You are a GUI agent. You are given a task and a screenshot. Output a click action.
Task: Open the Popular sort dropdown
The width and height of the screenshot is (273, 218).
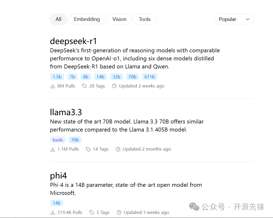[234, 19]
